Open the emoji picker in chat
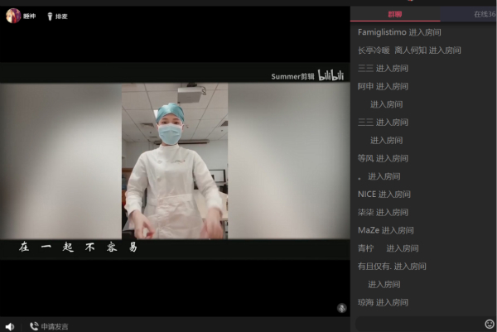Image resolution: width=497 pixels, height=332 pixels. click(x=490, y=324)
